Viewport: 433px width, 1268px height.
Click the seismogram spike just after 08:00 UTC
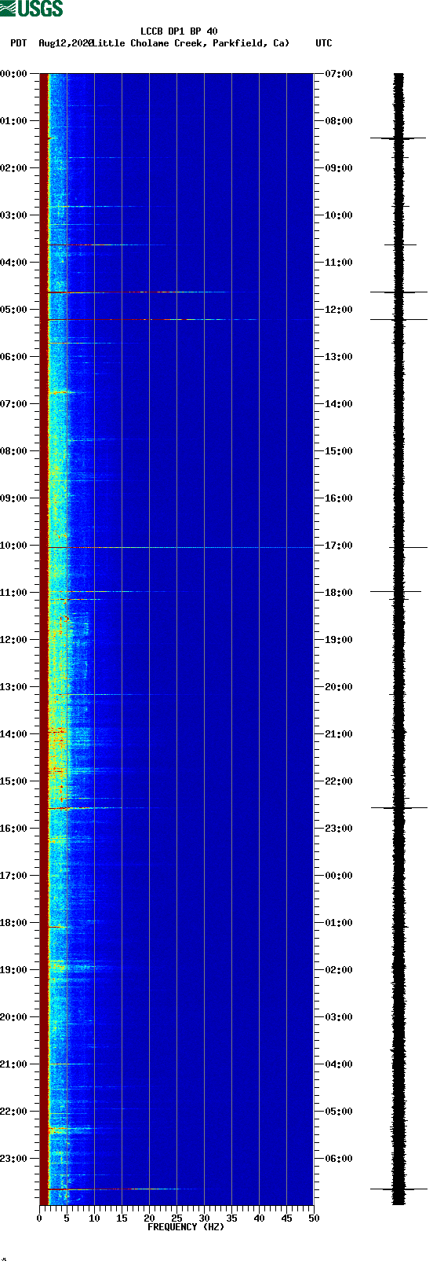[398, 138]
